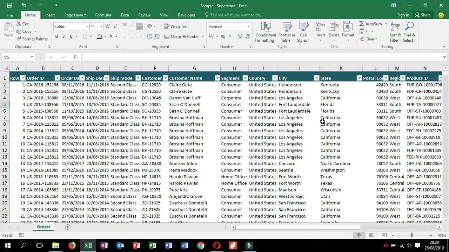Open the font size dropdown
Screen dimensions: 449x252
click(101, 27)
